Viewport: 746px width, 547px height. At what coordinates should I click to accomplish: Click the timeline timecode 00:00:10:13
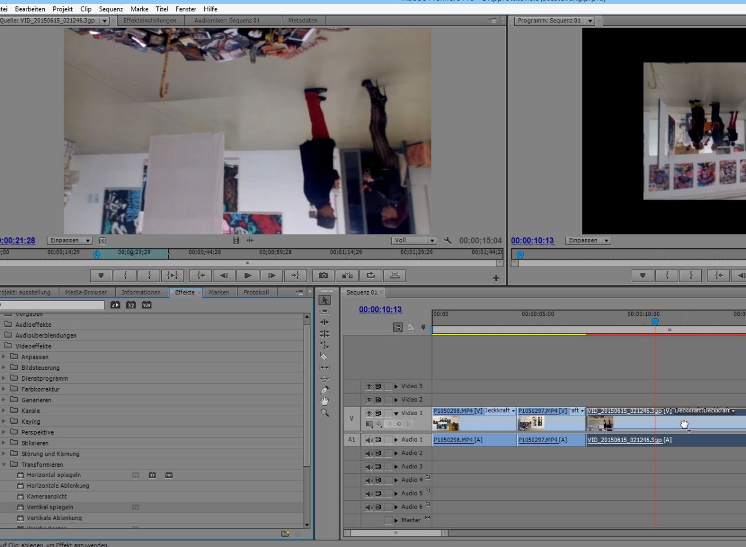point(380,310)
